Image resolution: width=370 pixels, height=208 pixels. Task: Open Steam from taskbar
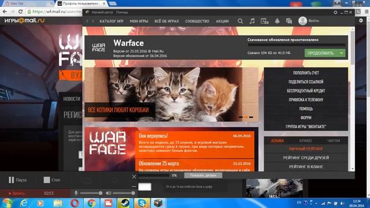coord(125,203)
